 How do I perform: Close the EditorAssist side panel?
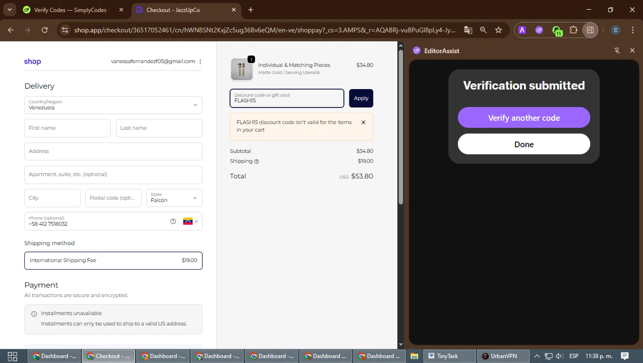pos(632,51)
